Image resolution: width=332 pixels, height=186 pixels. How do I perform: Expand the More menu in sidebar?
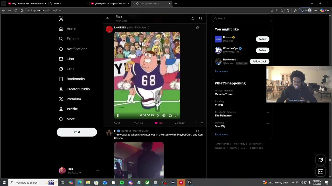pos(67,119)
